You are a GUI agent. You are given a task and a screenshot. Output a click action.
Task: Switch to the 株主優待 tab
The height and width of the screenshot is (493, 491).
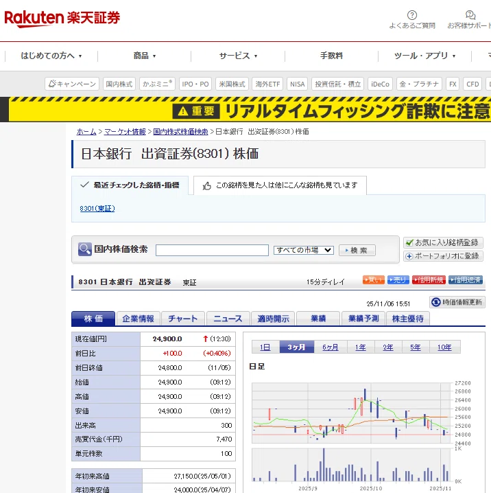coord(408,319)
